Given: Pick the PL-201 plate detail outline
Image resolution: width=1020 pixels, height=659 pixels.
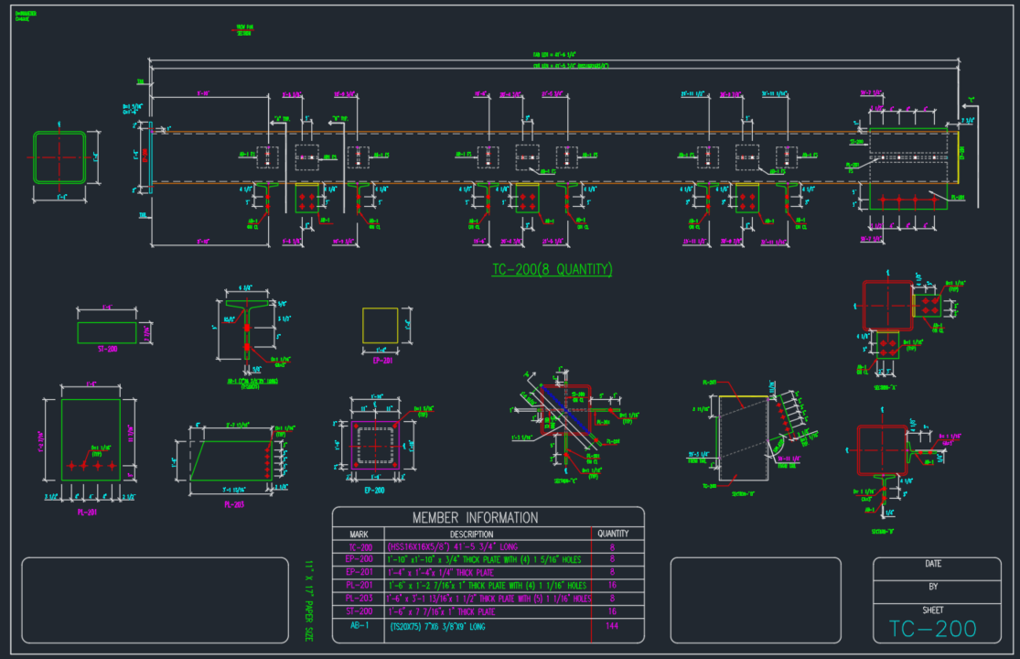Looking at the screenshot, I should click(x=90, y=439).
